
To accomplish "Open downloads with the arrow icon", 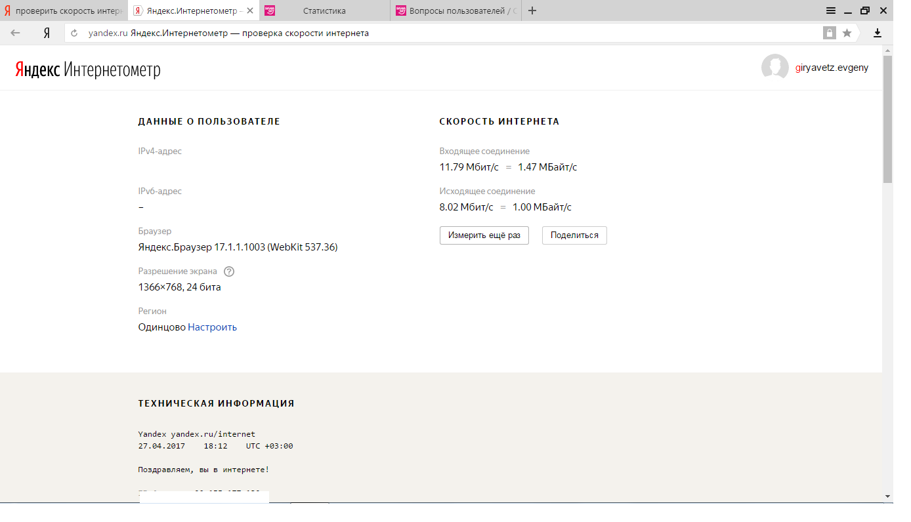I will click(x=878, y=33).
